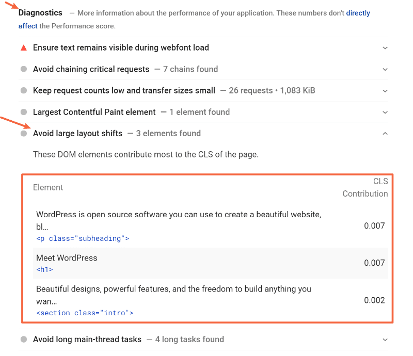413x356 pixels.
Task: Click the gray circle icon for chaining critical requests
Action: [23, 69]
